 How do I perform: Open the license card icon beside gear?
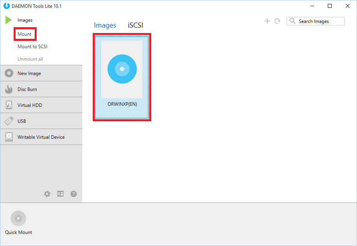pyautogui.click(x=60, y=194)
